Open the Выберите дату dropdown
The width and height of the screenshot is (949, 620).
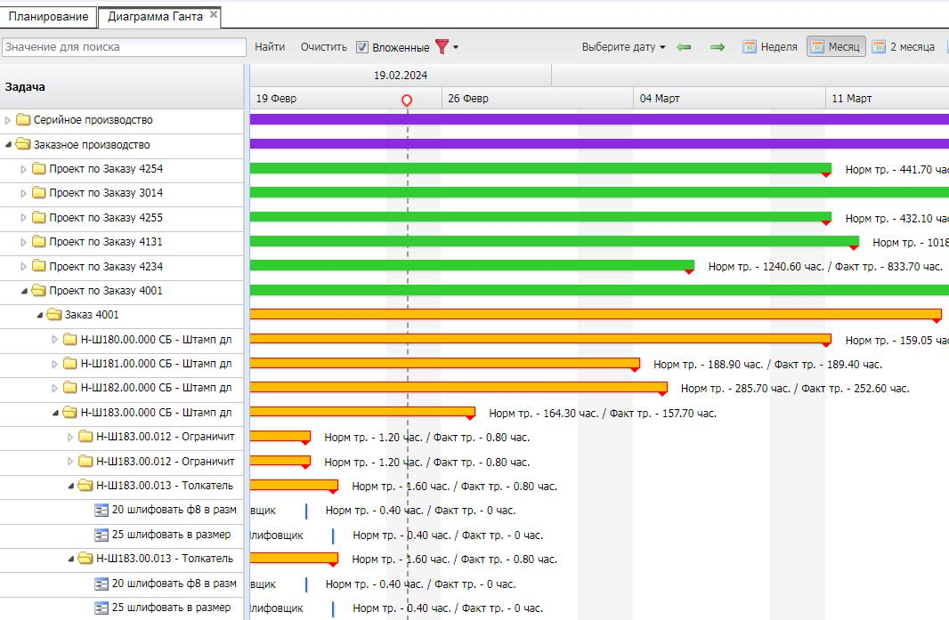[x=623, y=46]
